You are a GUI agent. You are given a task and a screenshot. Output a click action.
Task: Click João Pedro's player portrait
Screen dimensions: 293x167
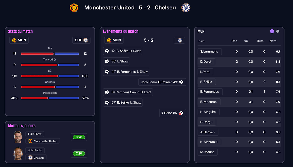pos(18,154)
